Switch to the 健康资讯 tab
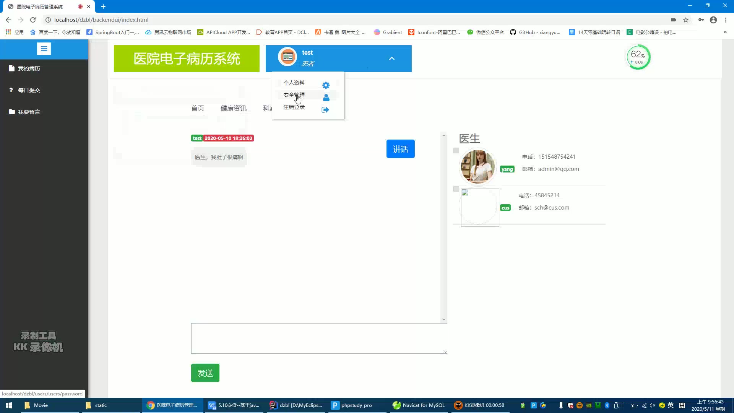The height and width of the screenshot is (413, 734). point(233,108)
